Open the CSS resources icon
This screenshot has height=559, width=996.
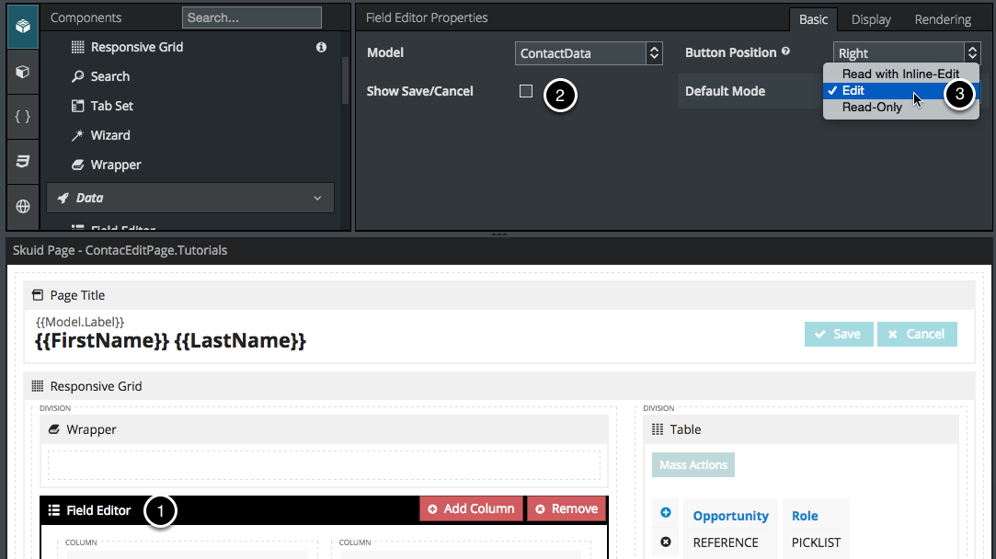click(23, 162)
